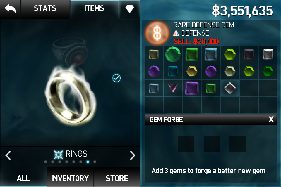This screenshot has width=281, height=187.
Task: Click the orange rare defense gem icon
Action: pyautogui.click(x=157, y=33)
